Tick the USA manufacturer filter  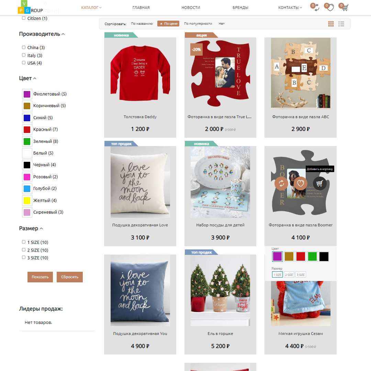point(24,63)
